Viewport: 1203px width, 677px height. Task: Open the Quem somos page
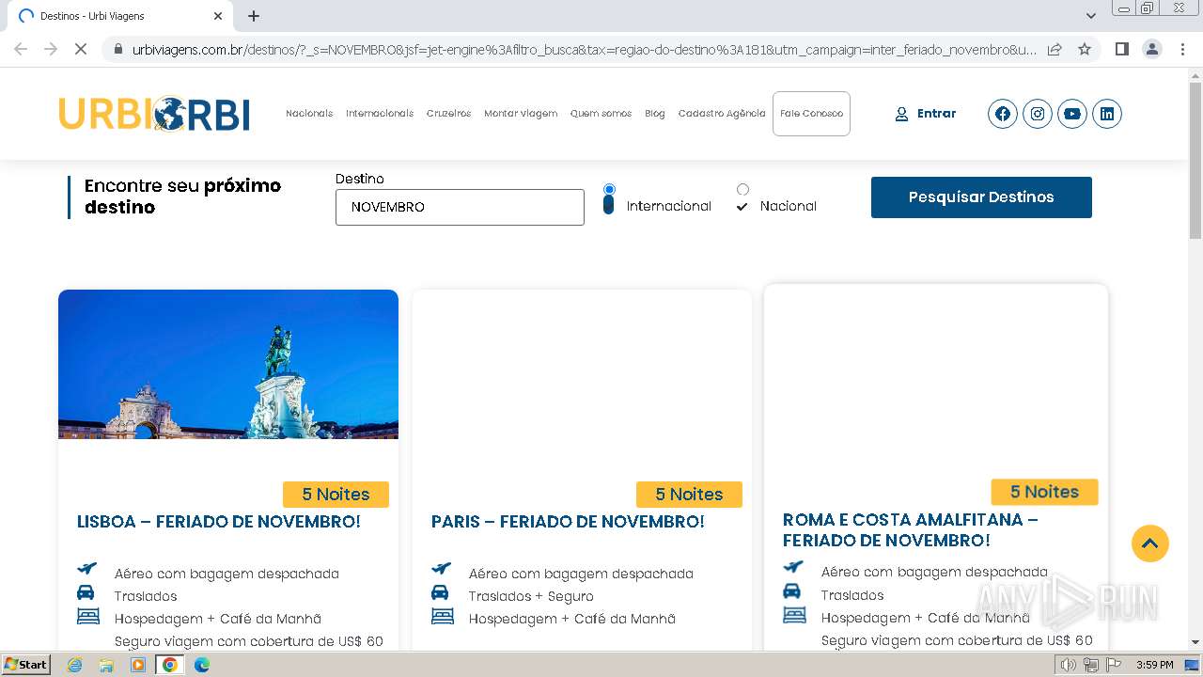(601, 114)
